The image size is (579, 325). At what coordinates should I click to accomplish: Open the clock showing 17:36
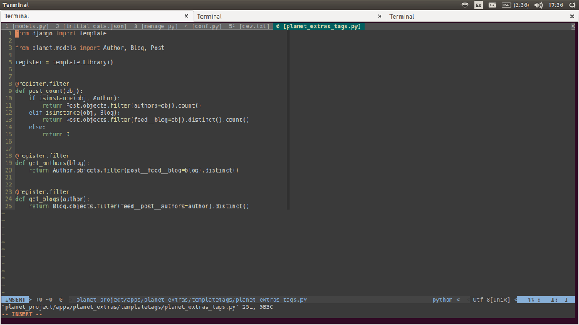(556, 5)
